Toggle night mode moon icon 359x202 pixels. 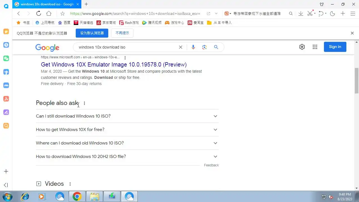pyautogui.click(x=333, y=13)
